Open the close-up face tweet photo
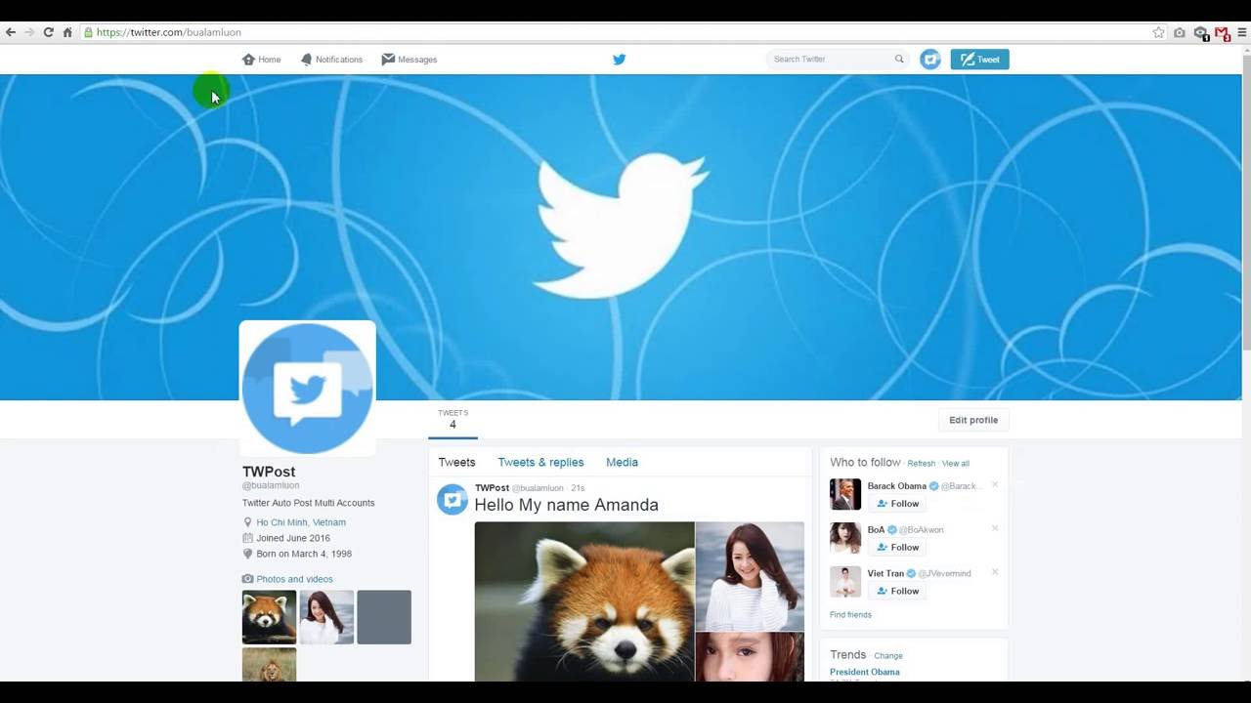The height and width of the screenshot is (703, 1251). 750,657
